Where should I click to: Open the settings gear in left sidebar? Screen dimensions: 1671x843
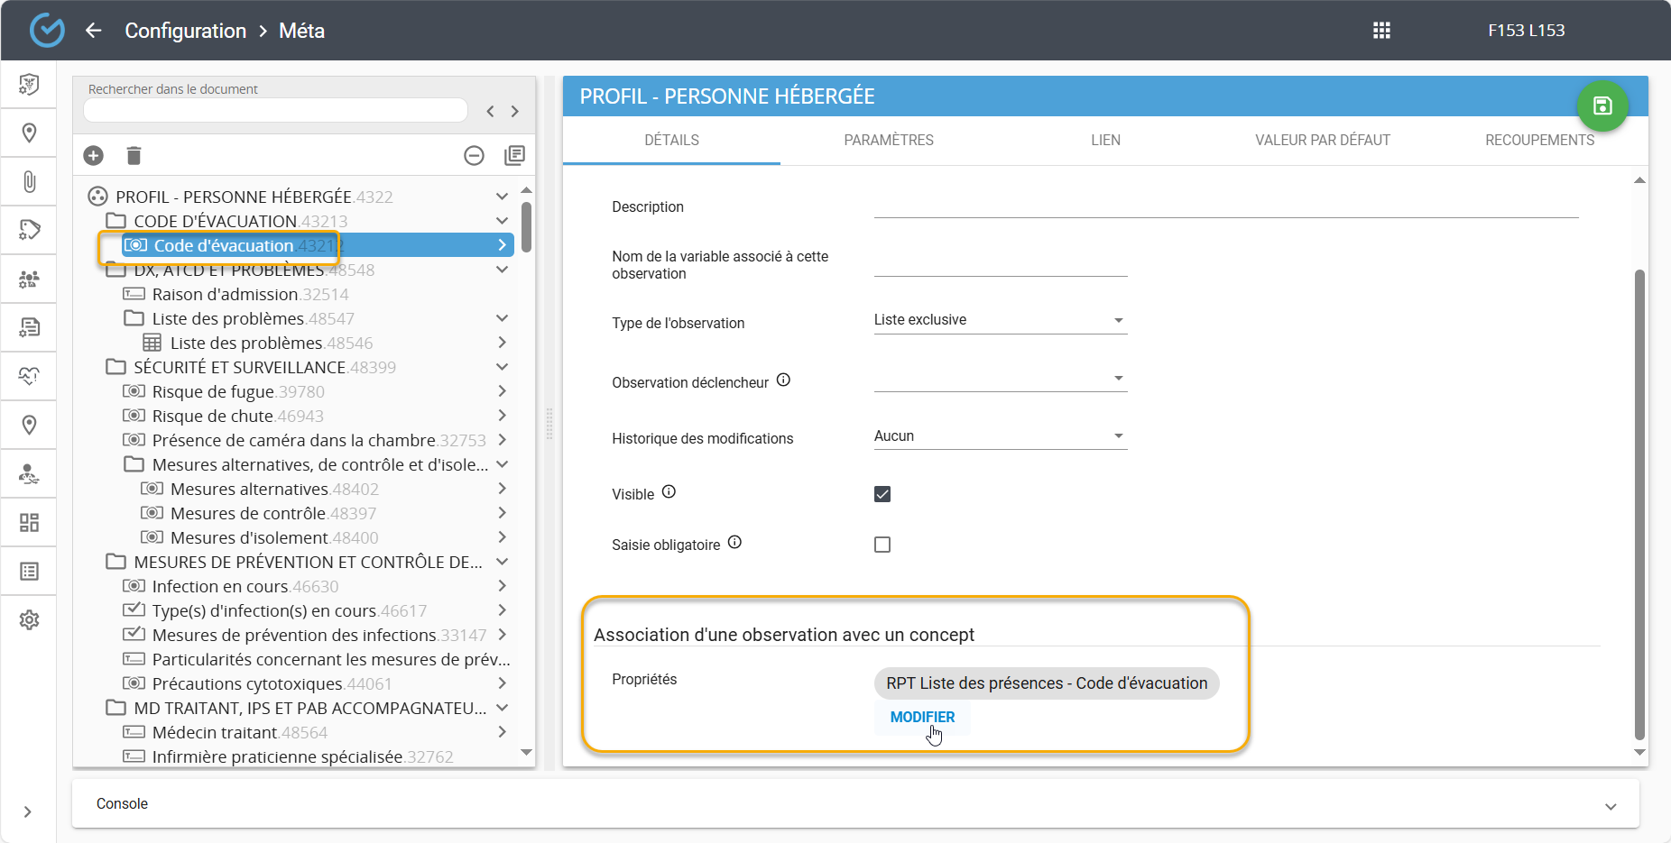[29, 619]
